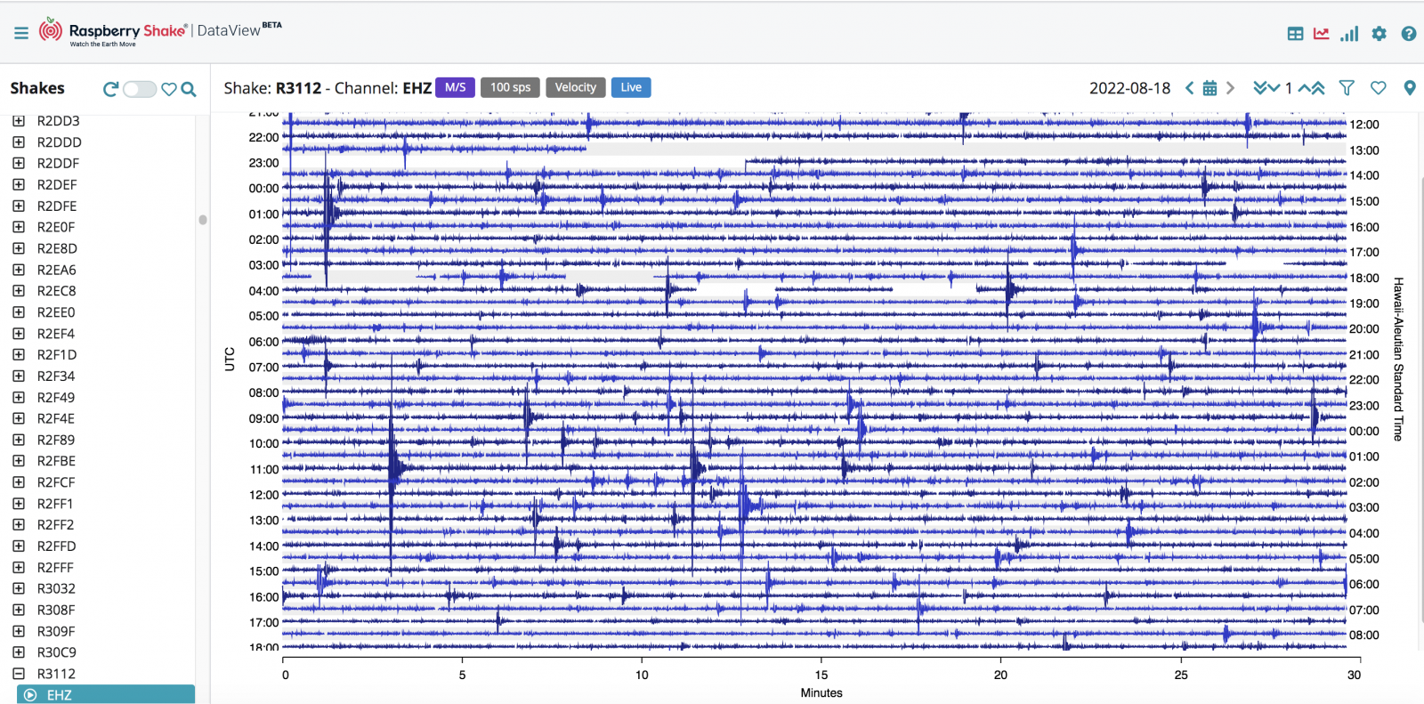Expand the R2DD3 station node
1424x704 pixels.
coord(19,121)
